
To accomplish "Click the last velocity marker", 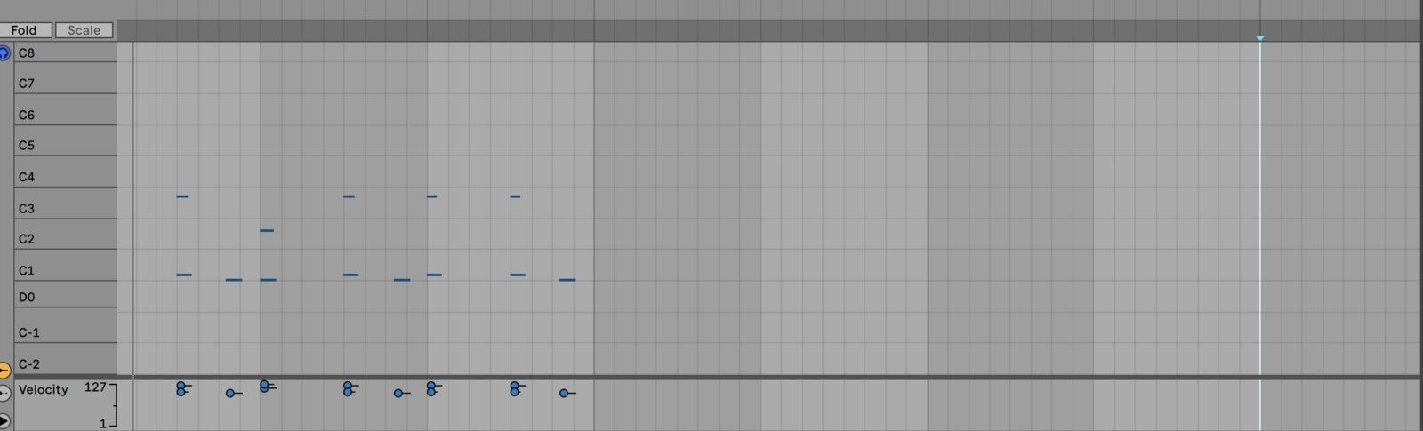I will click(564, 393).
